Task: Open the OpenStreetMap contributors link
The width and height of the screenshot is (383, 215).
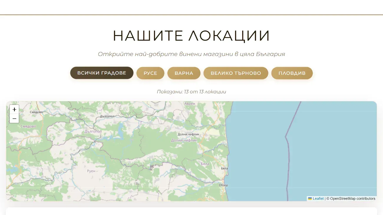Action: pos(353,199)
